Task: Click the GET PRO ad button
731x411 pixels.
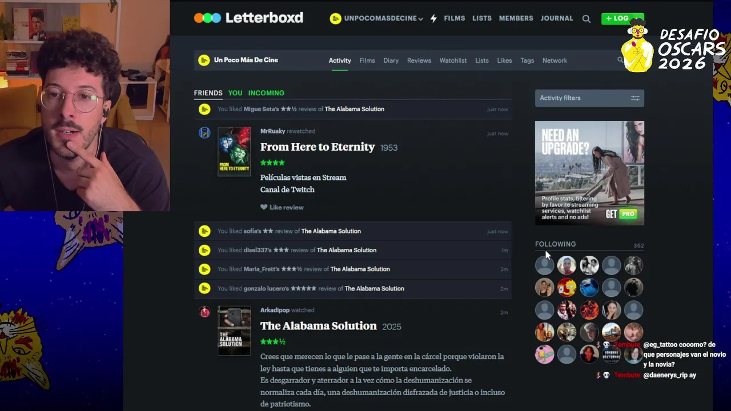Action: [621, 214]
